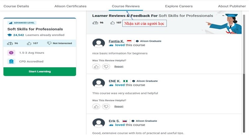This screenshot has width=249, height=140.
Task: Click Erik S. avatar picture
Action: click(x=99, y=123)
